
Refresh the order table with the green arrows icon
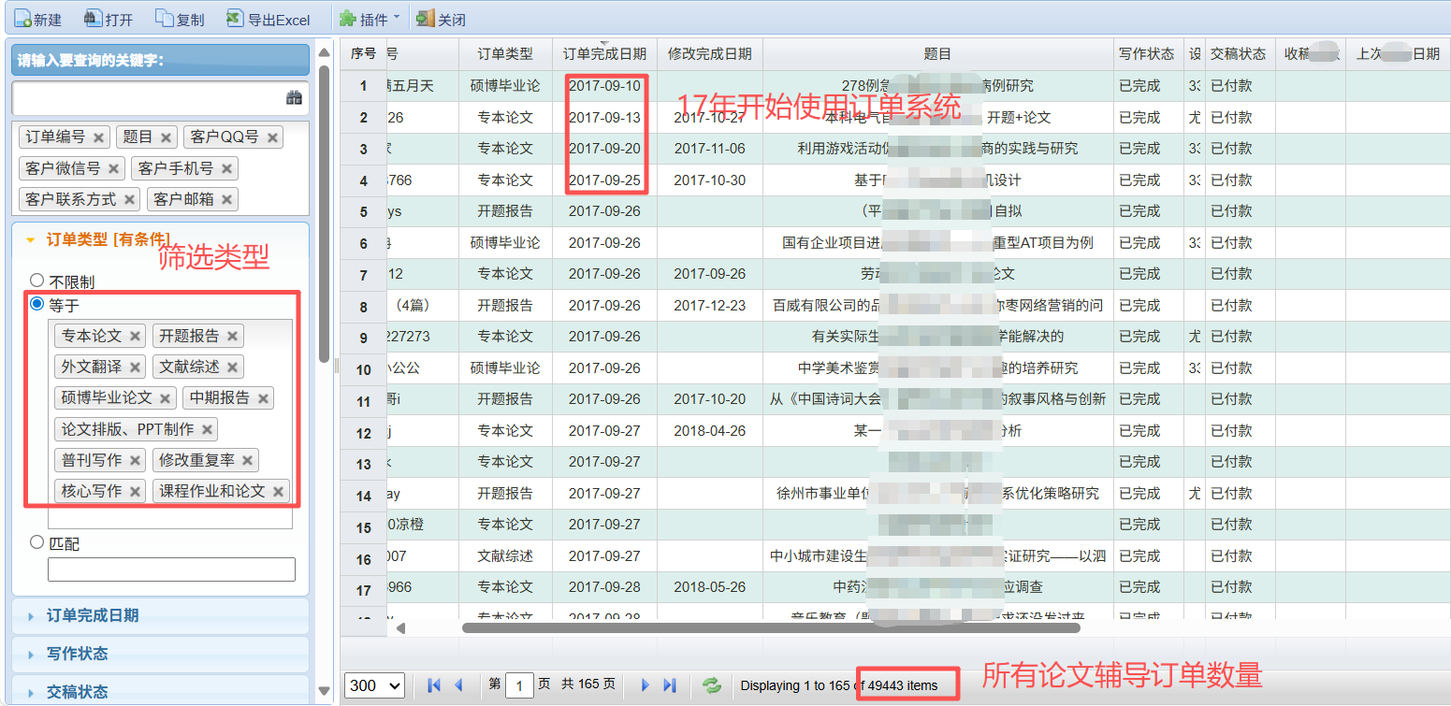coord(712,685)
